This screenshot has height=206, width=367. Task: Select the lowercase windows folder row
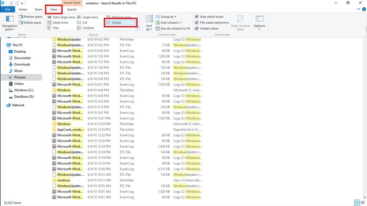(127, 180)
